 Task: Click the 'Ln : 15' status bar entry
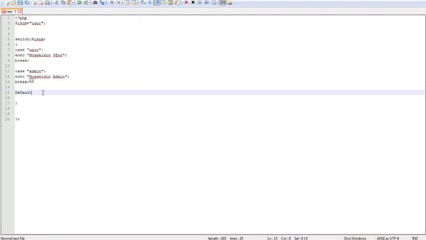(272, 238)
